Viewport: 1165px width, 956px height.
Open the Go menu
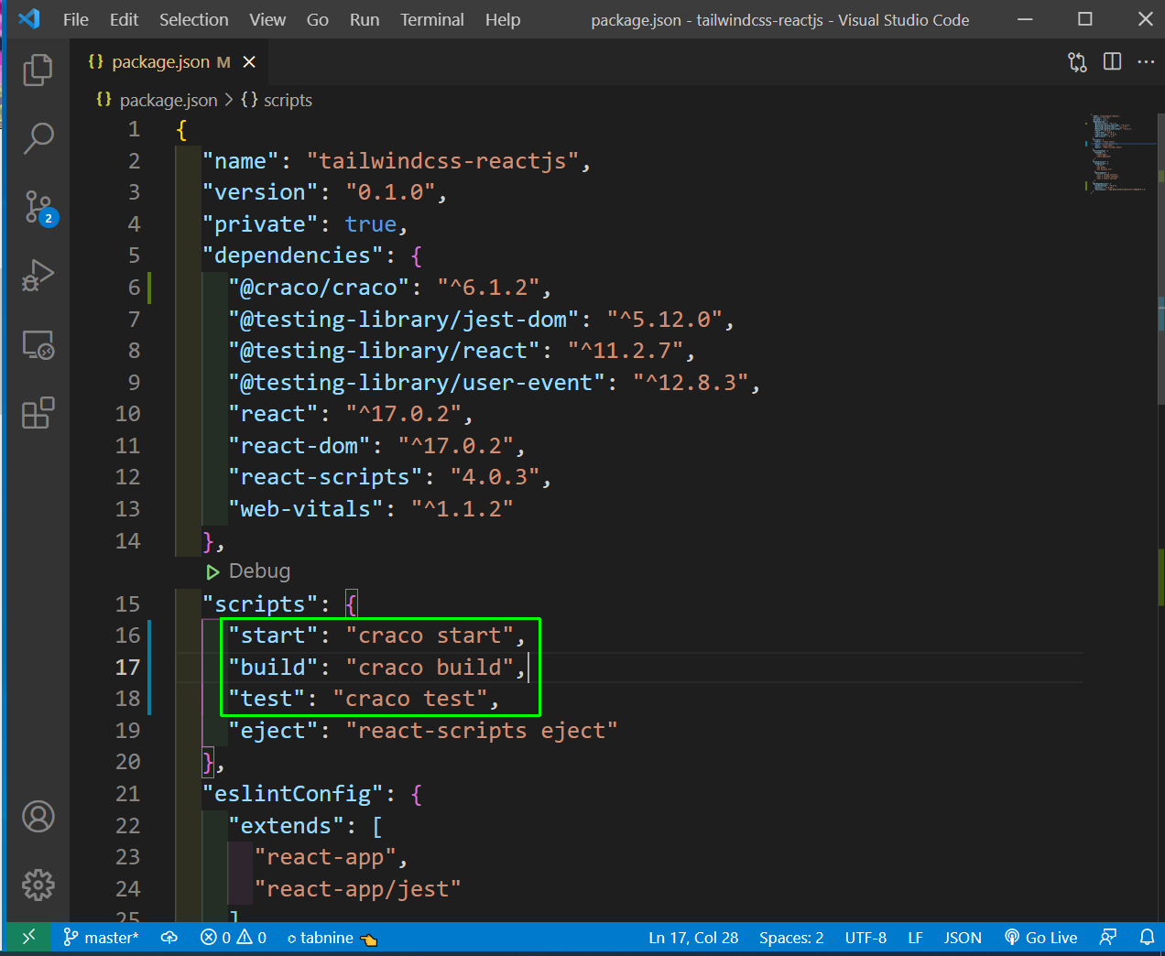318,20
